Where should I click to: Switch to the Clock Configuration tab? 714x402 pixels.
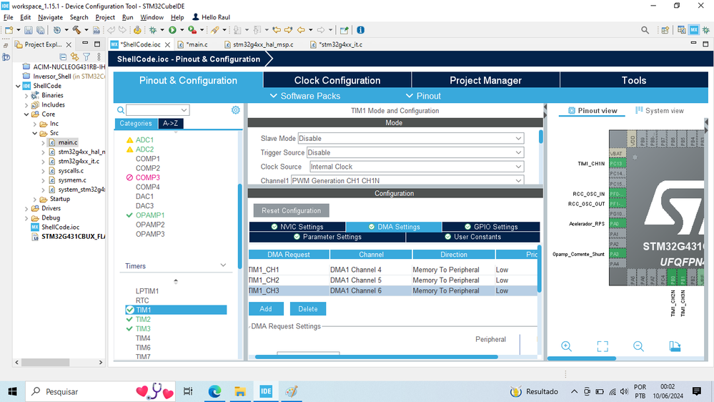tap(337, 80)
